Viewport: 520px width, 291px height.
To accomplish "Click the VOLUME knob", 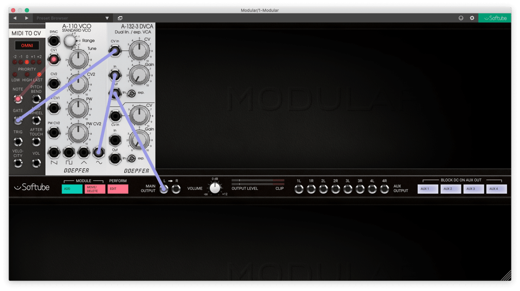I will pyautogui.click(x=215, y=188).
